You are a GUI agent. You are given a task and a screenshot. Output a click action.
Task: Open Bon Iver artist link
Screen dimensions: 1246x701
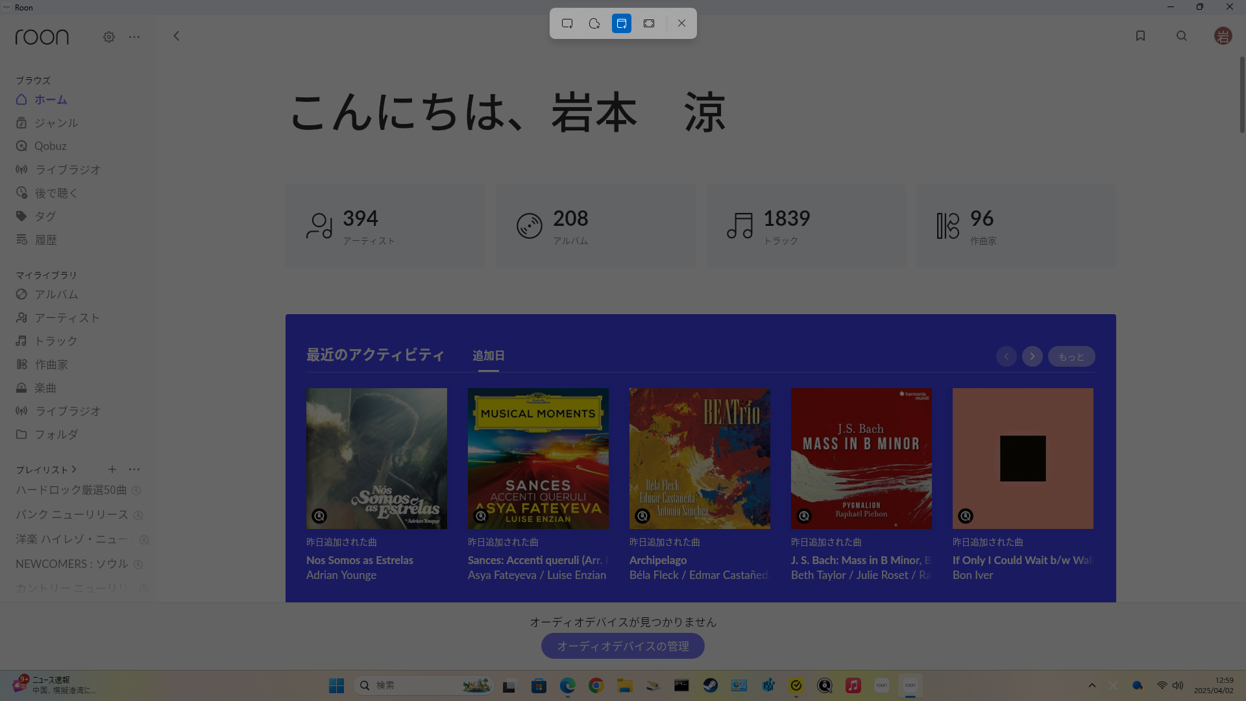(973, 575)
